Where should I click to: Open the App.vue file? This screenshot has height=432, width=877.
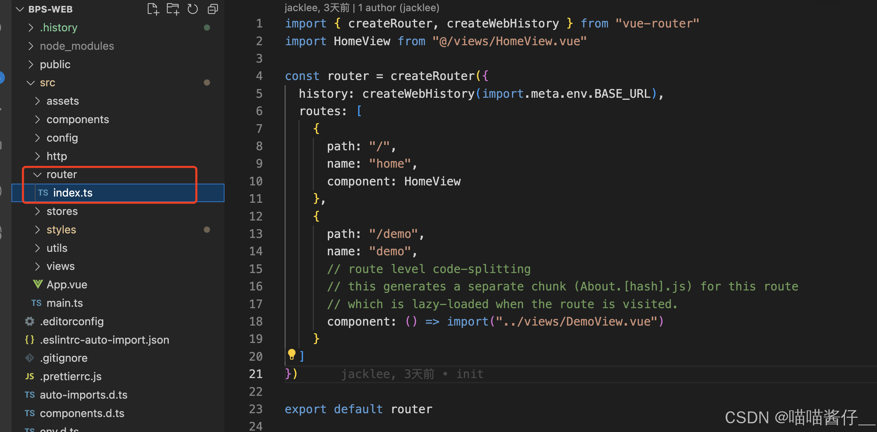point(67,285)
